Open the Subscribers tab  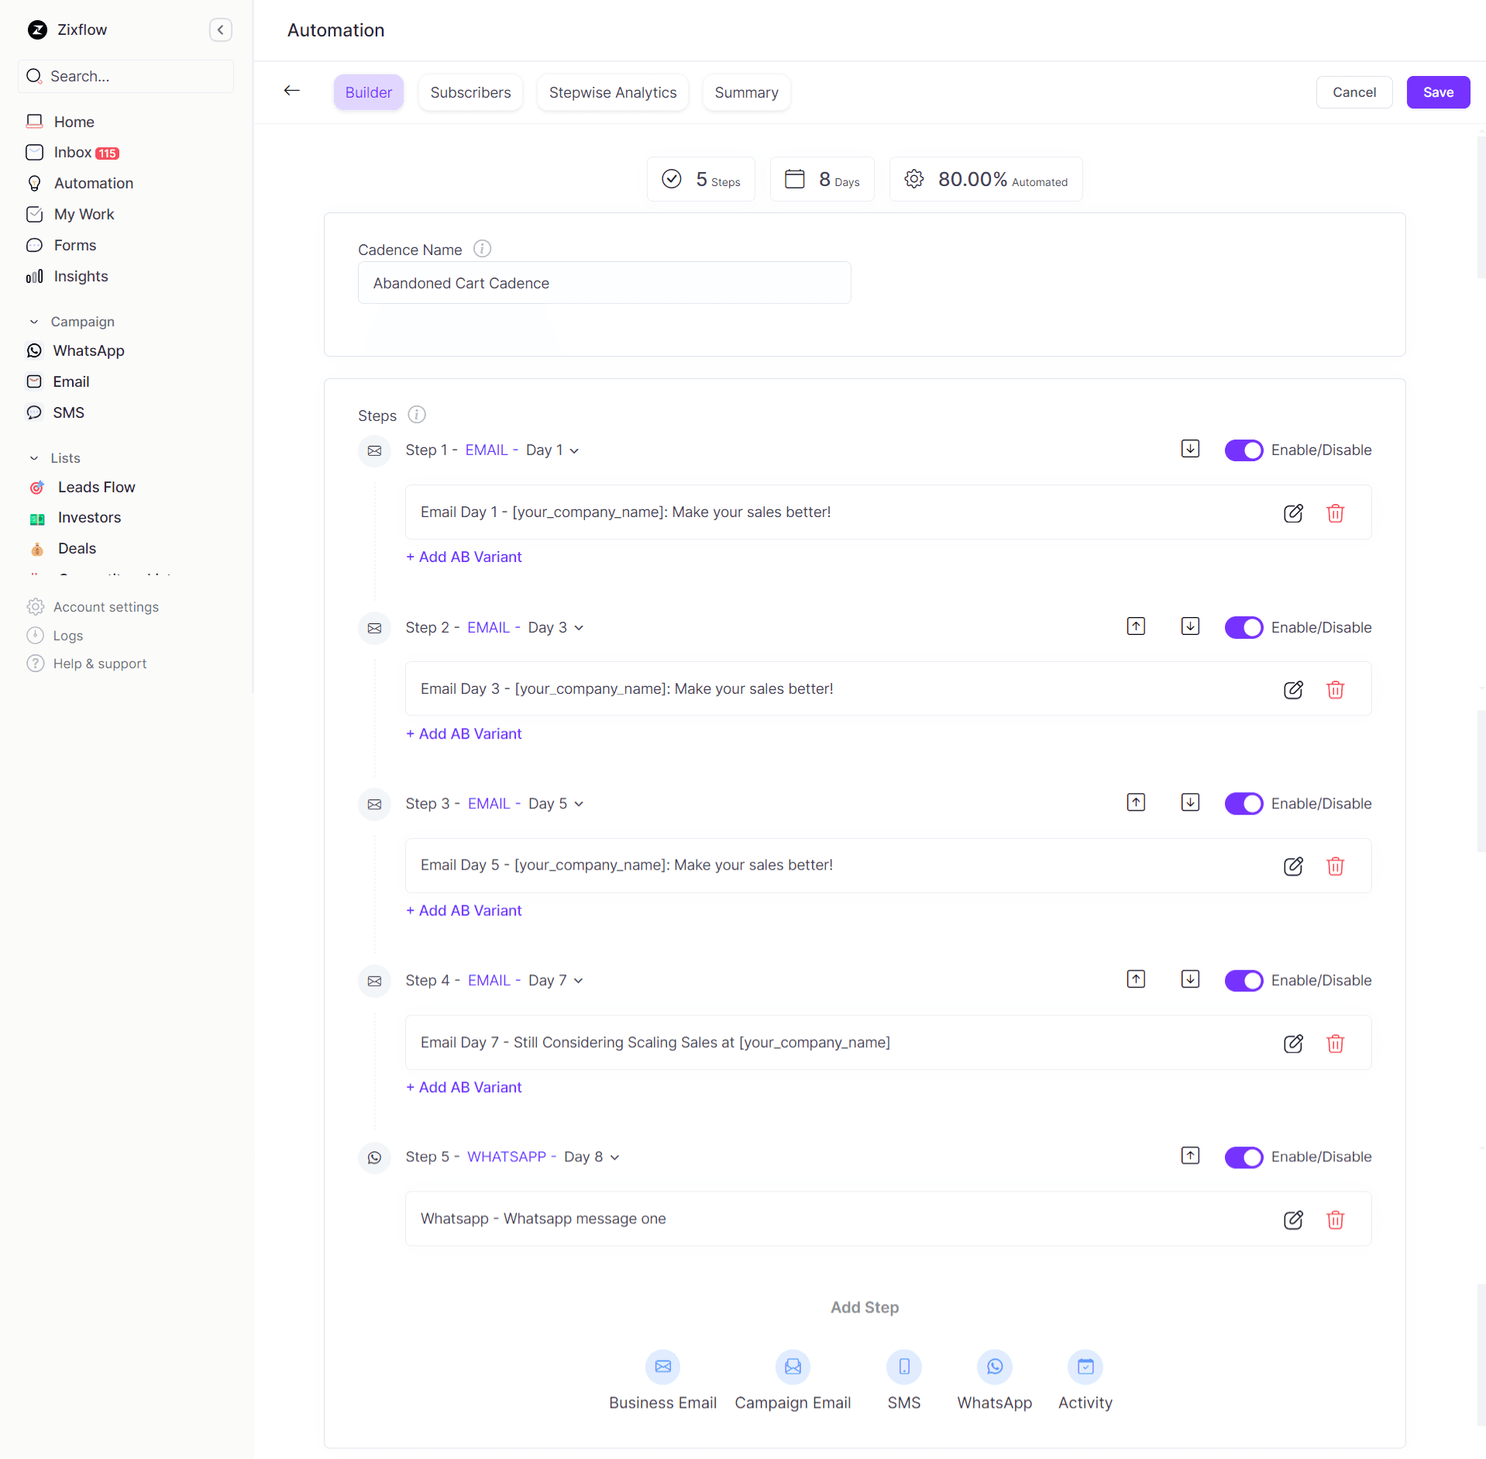point(470,93)
